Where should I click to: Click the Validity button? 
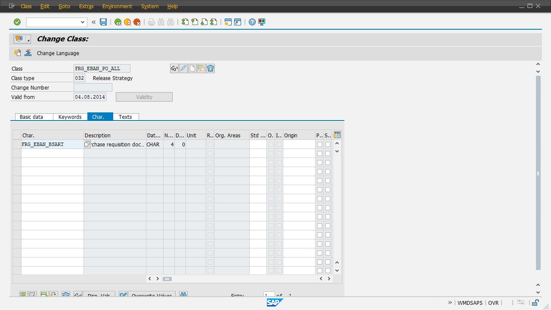click(144, 97)
